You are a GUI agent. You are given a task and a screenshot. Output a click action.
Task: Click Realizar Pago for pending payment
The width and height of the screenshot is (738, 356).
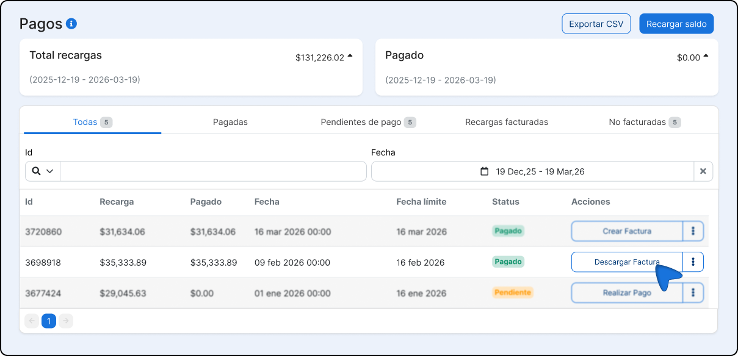click(x=626, y=293)
